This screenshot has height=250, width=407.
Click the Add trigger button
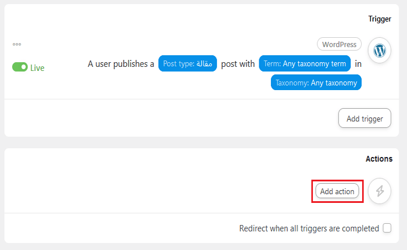[x=365, y=118]
